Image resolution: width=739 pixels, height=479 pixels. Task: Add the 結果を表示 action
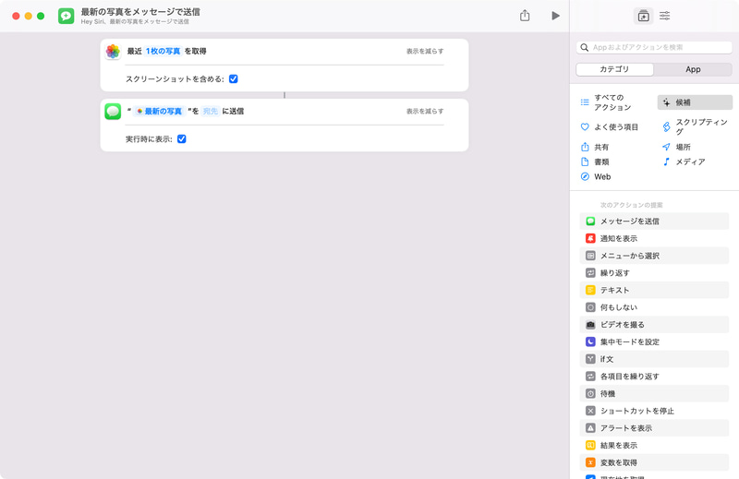(654, 446)
